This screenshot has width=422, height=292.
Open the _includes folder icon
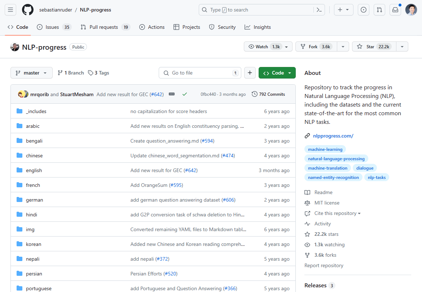pos(19,111)
